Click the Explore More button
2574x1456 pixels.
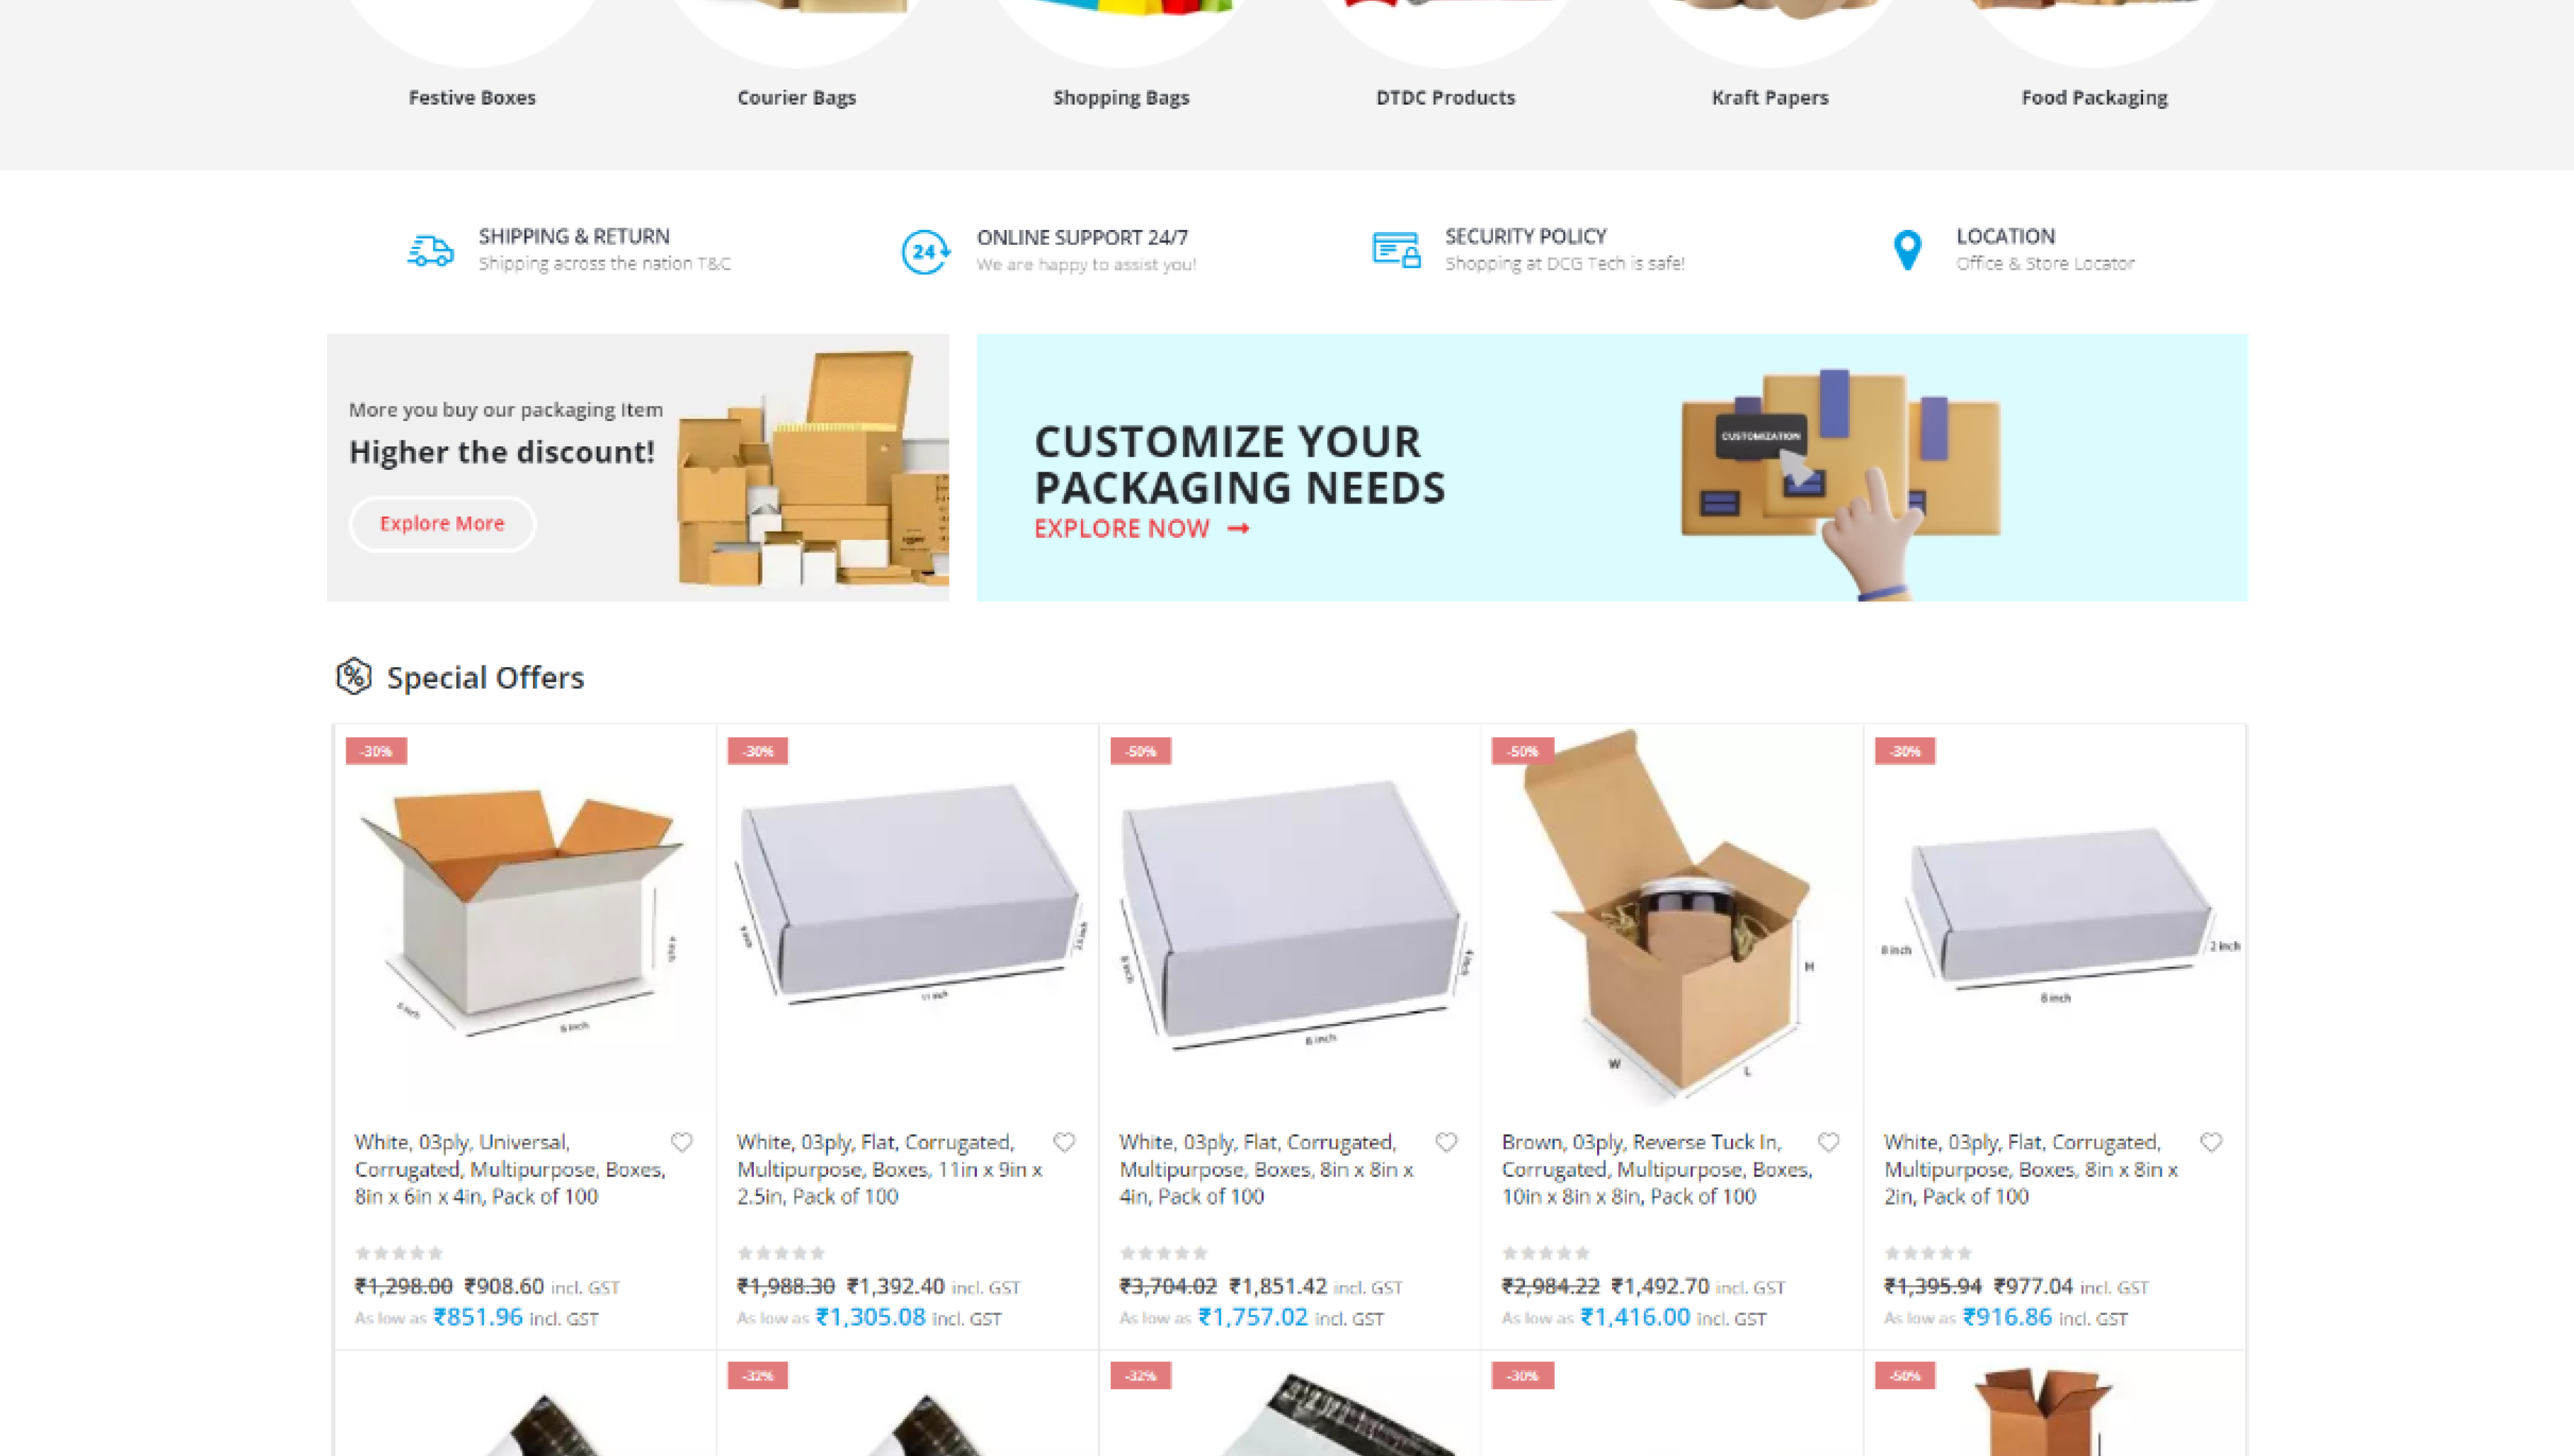tap(442, 523)
